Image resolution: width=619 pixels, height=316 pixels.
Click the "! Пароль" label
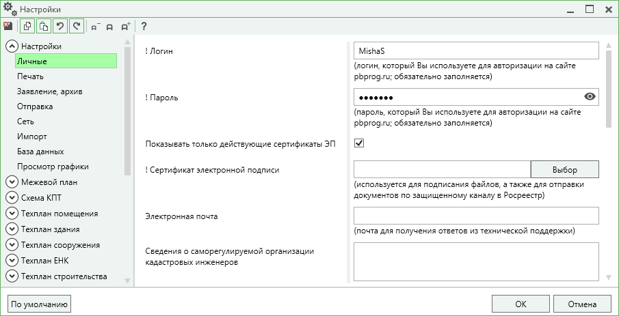click(161, 98)
